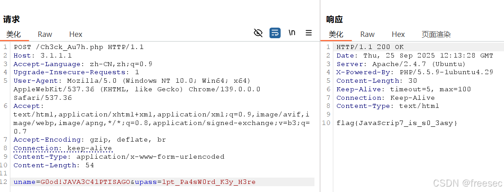Click the X-Powered-By header
504x192 pixels.
click(x=415, y=72)
